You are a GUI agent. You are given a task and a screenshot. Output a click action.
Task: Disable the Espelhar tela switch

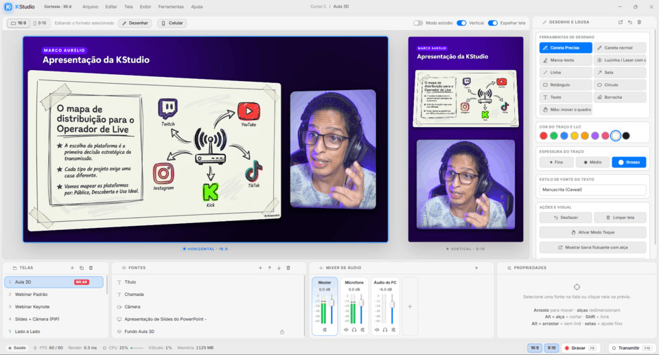tap(493, 23)
